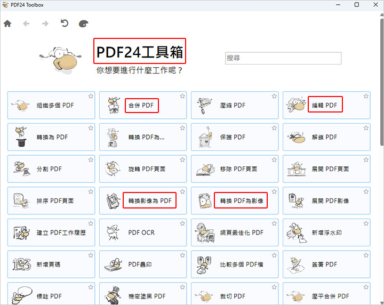Image resolution: width=384 pixels, height=305 pixels.
Task: Toggle favorite star on 簽署 PDF
Action: (x=366, y=255)
